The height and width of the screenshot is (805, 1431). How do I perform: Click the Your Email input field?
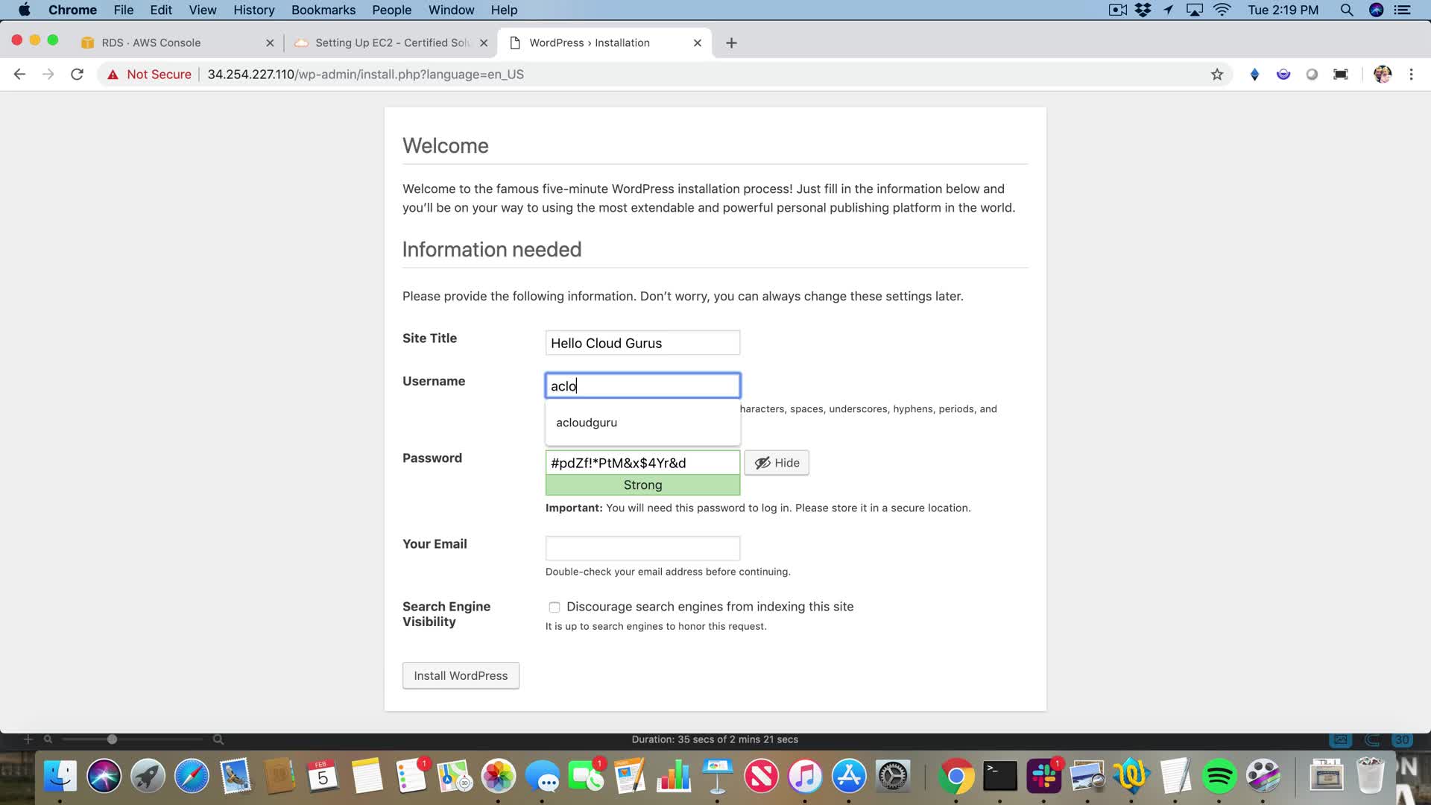pos(642,549)
